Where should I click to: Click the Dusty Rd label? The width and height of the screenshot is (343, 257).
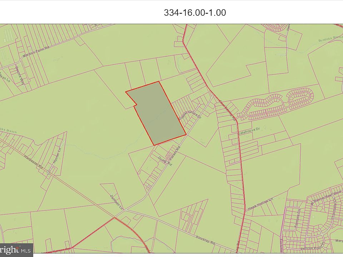point(165,161)
